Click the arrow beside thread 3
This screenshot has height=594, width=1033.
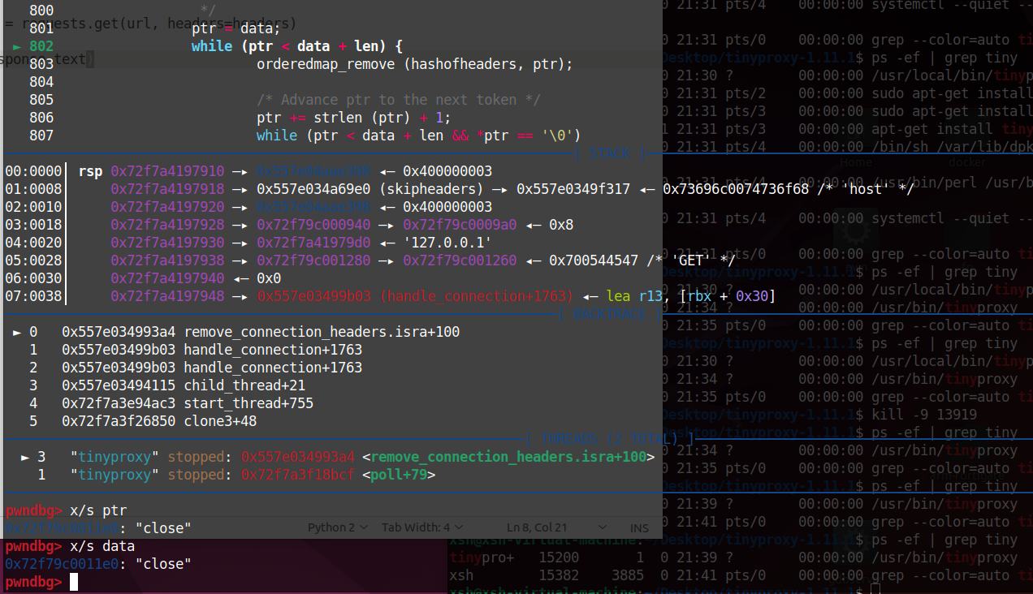point(26,457)
